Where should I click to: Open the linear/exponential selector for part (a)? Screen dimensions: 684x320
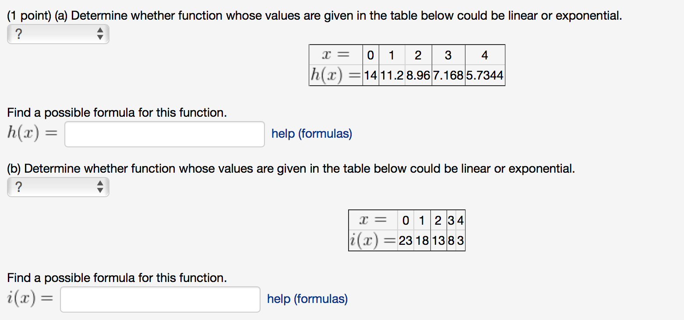point(57,34)
